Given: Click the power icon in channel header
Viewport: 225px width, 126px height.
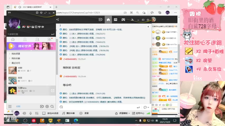Looking at the screenshot, I should (148, 20).
